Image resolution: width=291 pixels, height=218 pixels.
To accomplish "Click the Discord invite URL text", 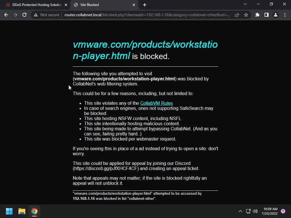I will pyautogui.click(x=106, y=169).
